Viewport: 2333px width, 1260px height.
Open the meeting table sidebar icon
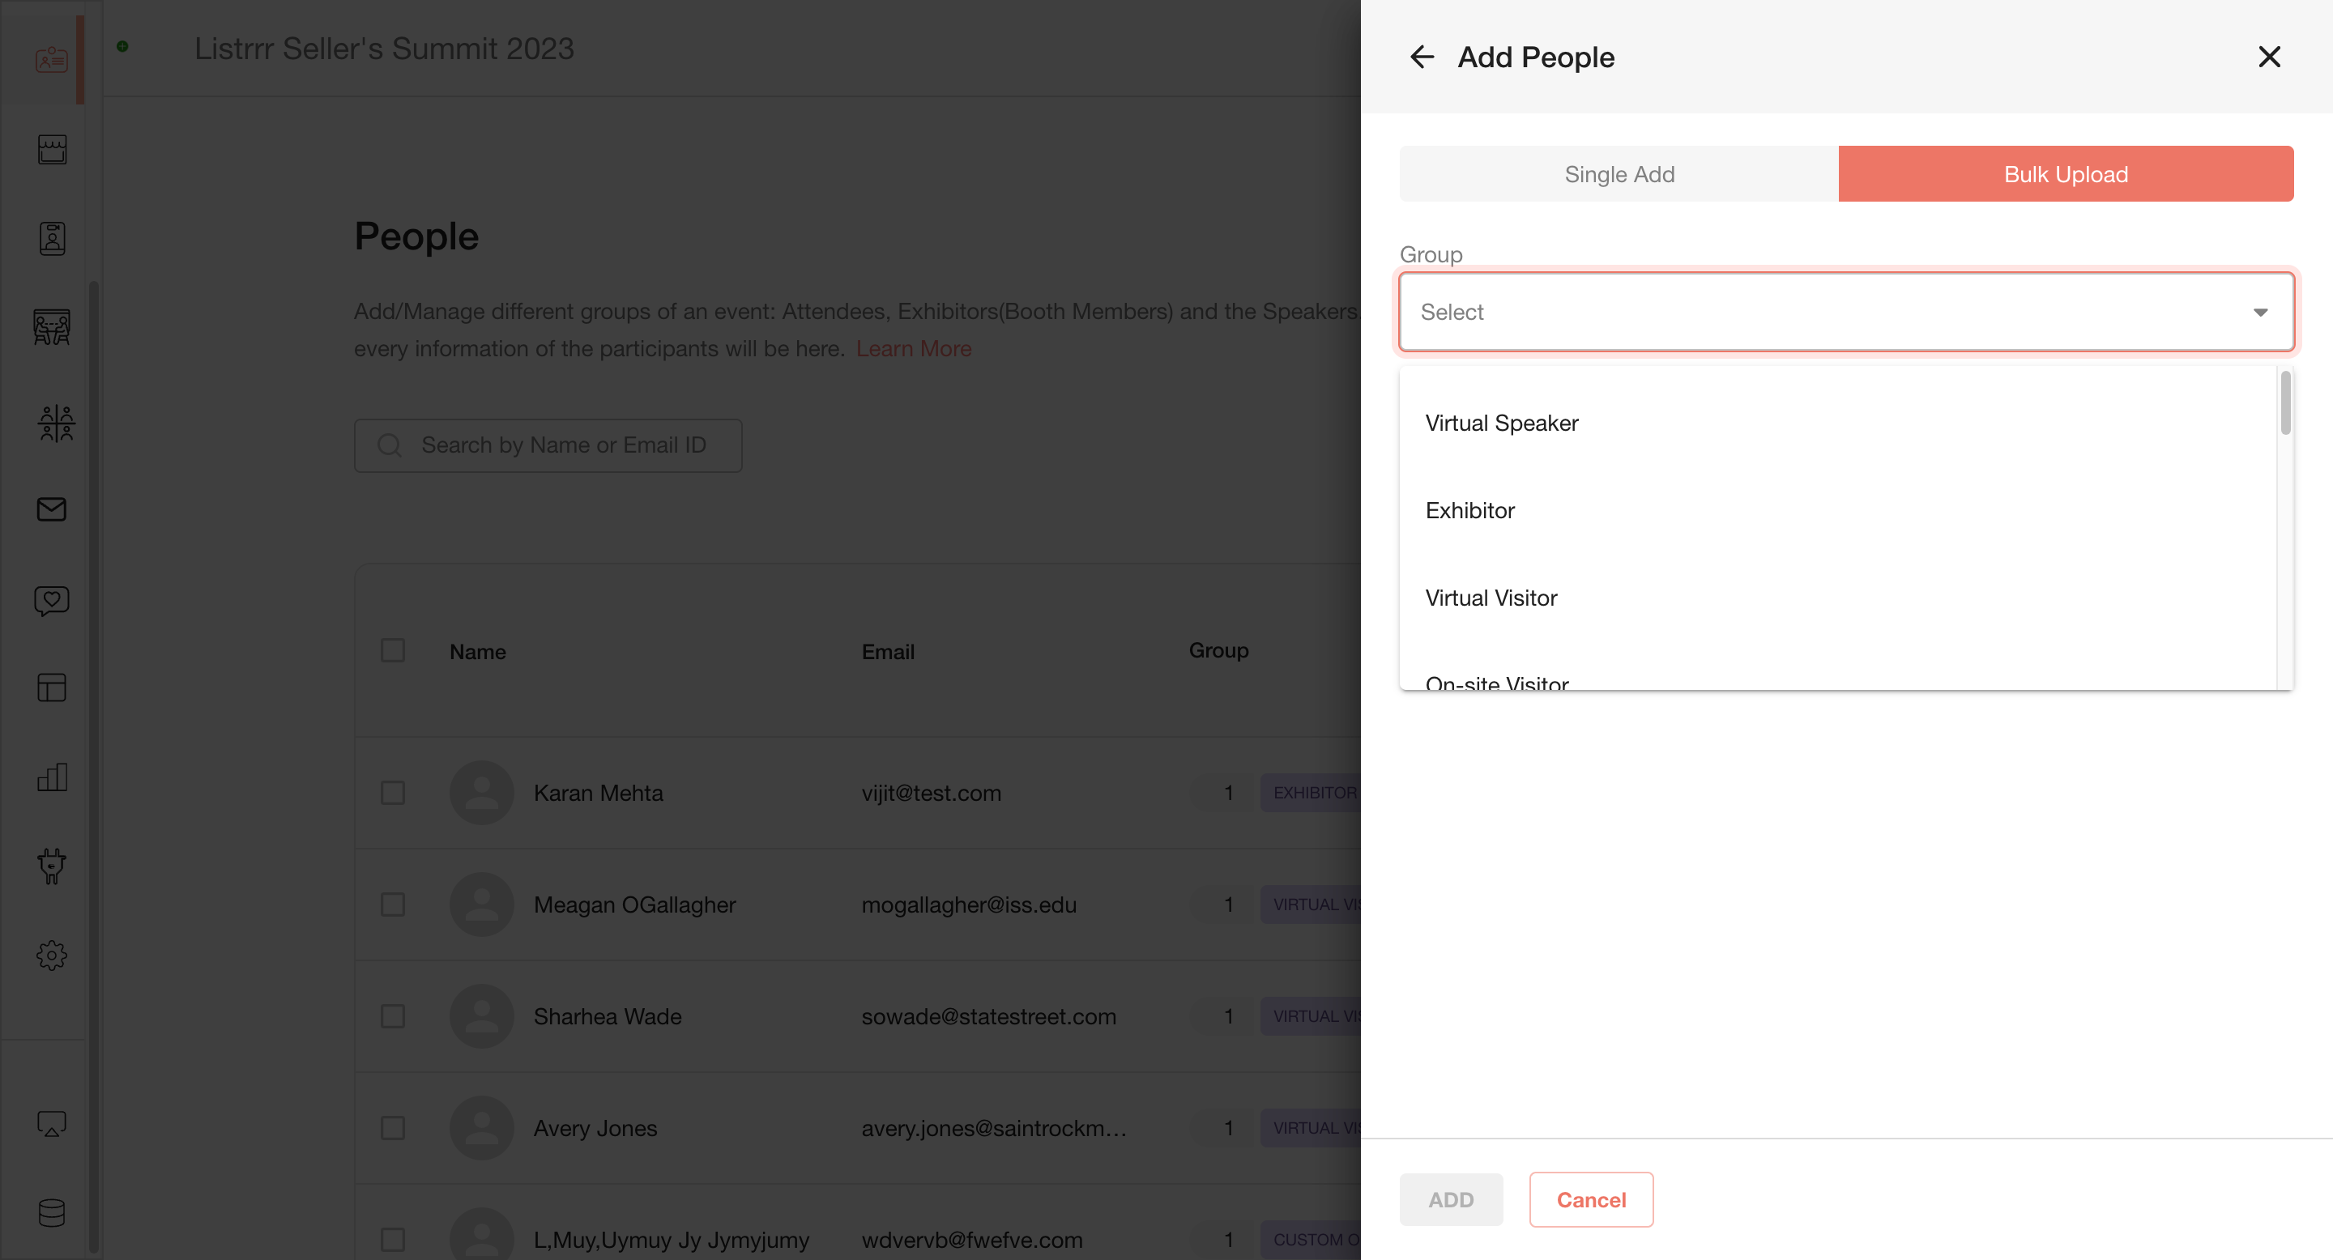click(52, 327)
